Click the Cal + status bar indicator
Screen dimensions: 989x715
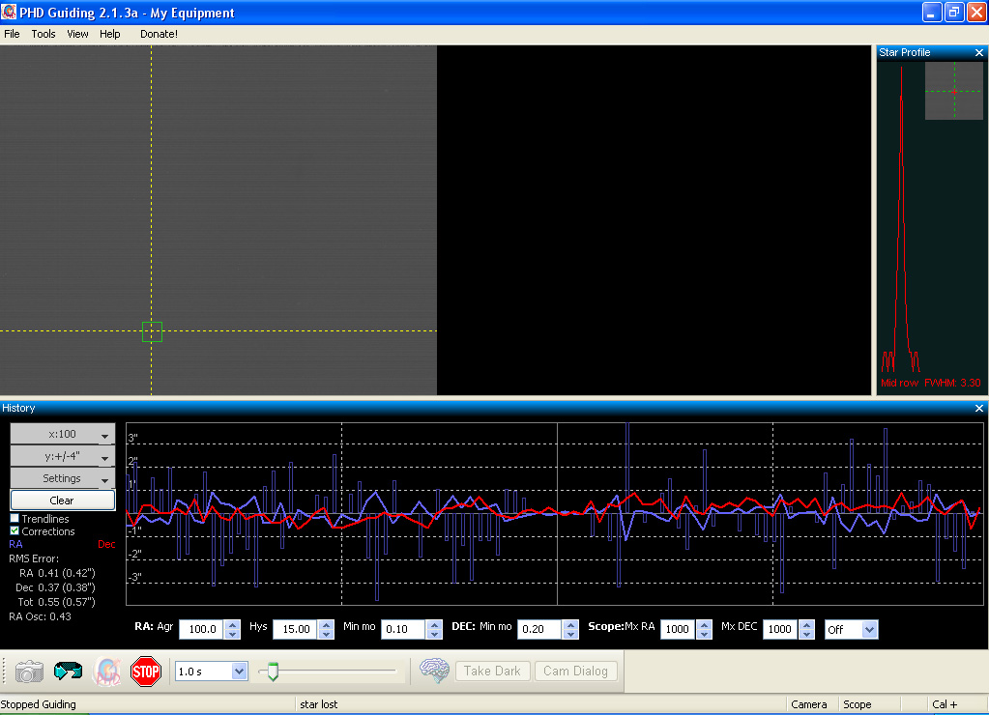coord(945,704)
